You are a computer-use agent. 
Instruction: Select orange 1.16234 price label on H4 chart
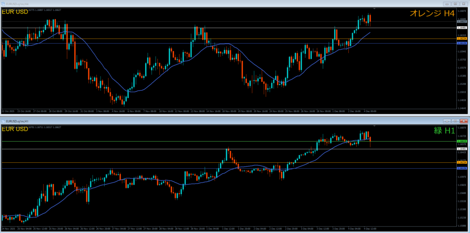click(462, 39)
